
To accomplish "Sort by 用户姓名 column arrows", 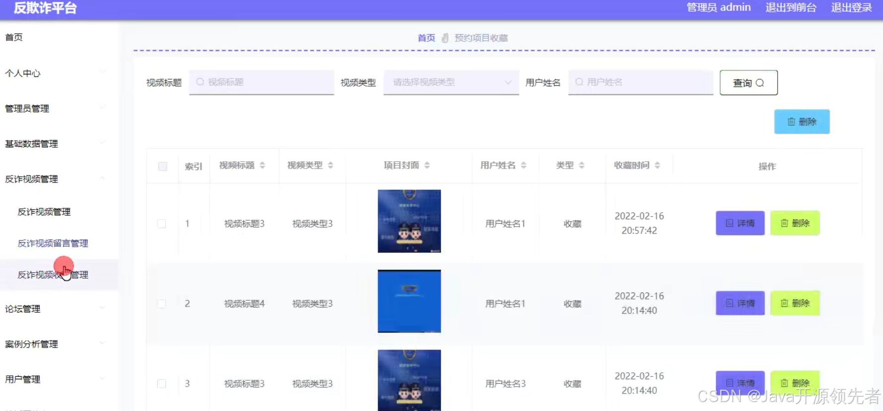I will (523, 166).
